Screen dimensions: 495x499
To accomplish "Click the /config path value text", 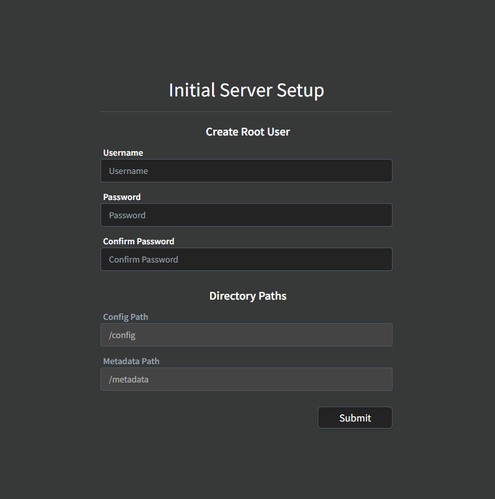I will tap(122, 335).
